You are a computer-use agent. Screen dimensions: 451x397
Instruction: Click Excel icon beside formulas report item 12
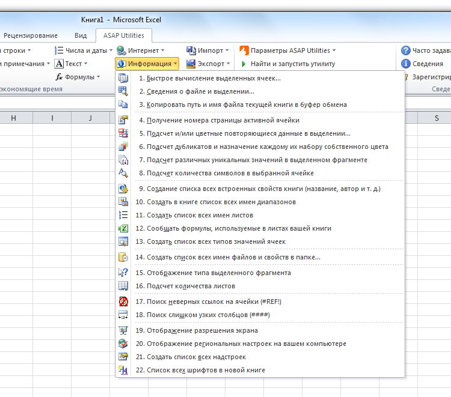123,228
